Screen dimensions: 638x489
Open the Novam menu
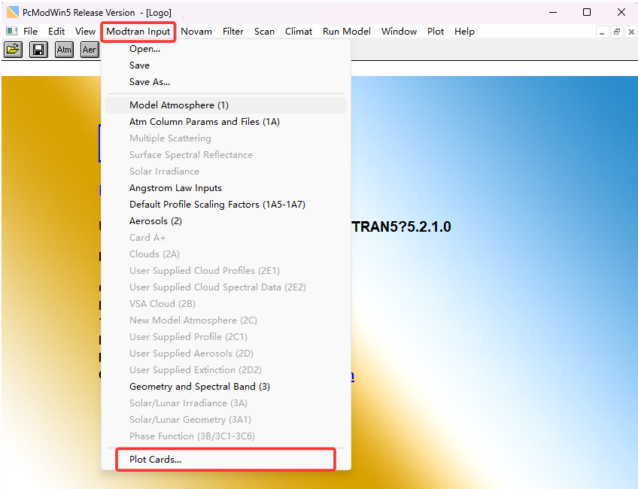click(x=196, y=32)
